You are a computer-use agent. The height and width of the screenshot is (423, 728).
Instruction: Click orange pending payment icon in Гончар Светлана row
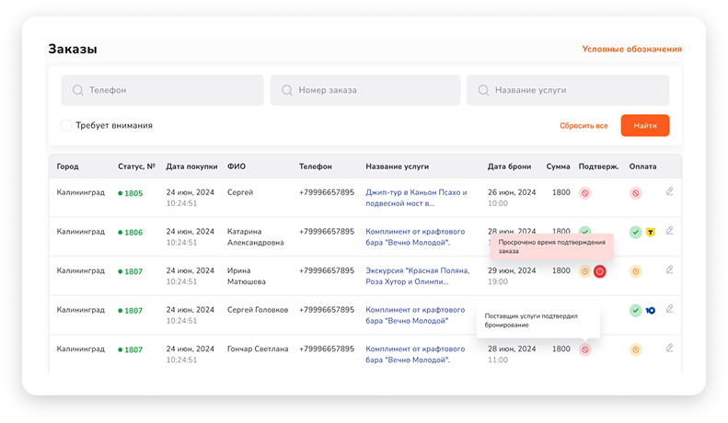point(636,349)
